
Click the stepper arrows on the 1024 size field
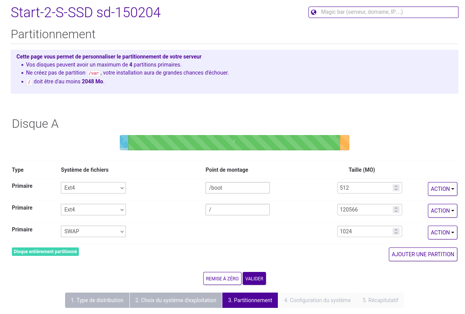pos(396,231)
